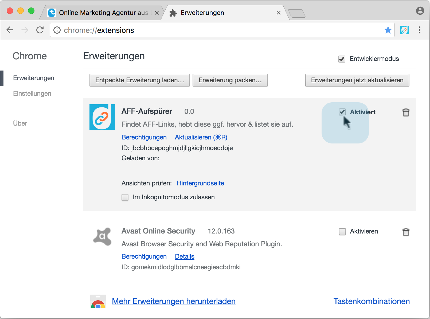Click the bookmark star icon
Screen dimensions: 430x319
(x=388, y=30)
